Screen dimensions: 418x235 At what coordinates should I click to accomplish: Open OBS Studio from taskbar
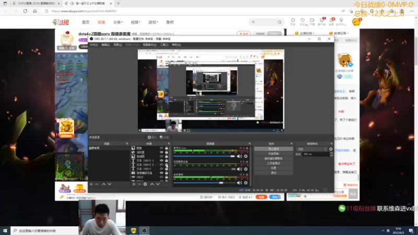pos(144,231)
